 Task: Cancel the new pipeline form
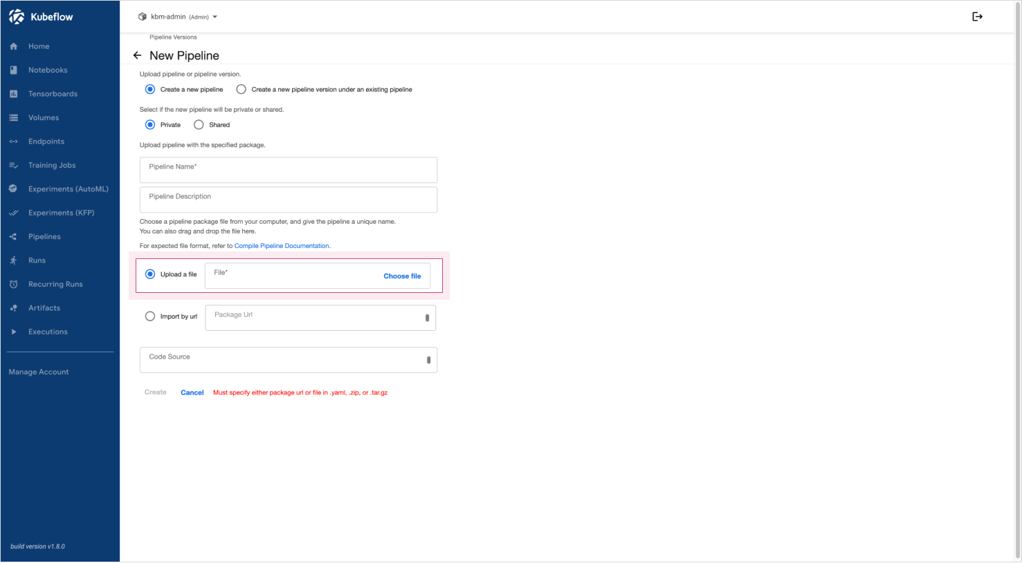192,392
